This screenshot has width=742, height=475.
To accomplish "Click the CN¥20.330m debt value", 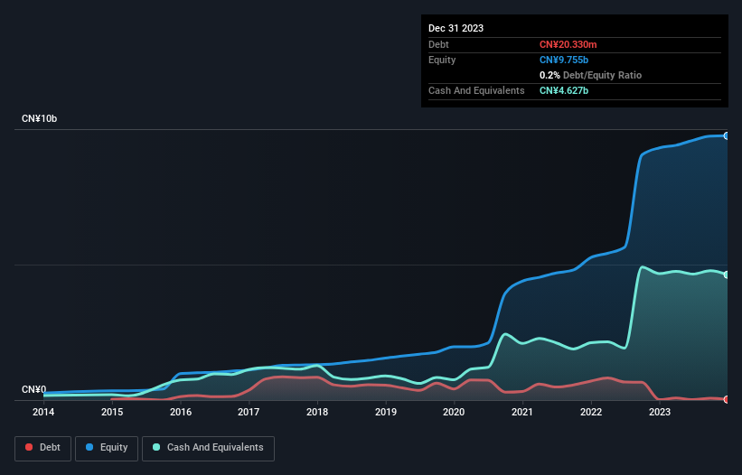I will pyautogui.click(x=568, y=44).
